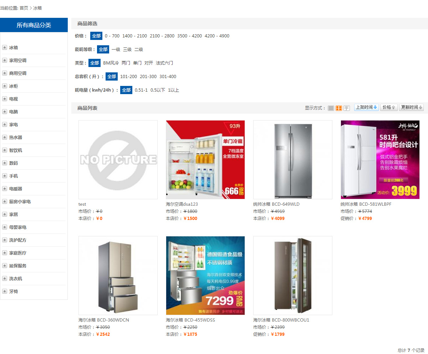Sort products by 上架时间

[366, 107]
